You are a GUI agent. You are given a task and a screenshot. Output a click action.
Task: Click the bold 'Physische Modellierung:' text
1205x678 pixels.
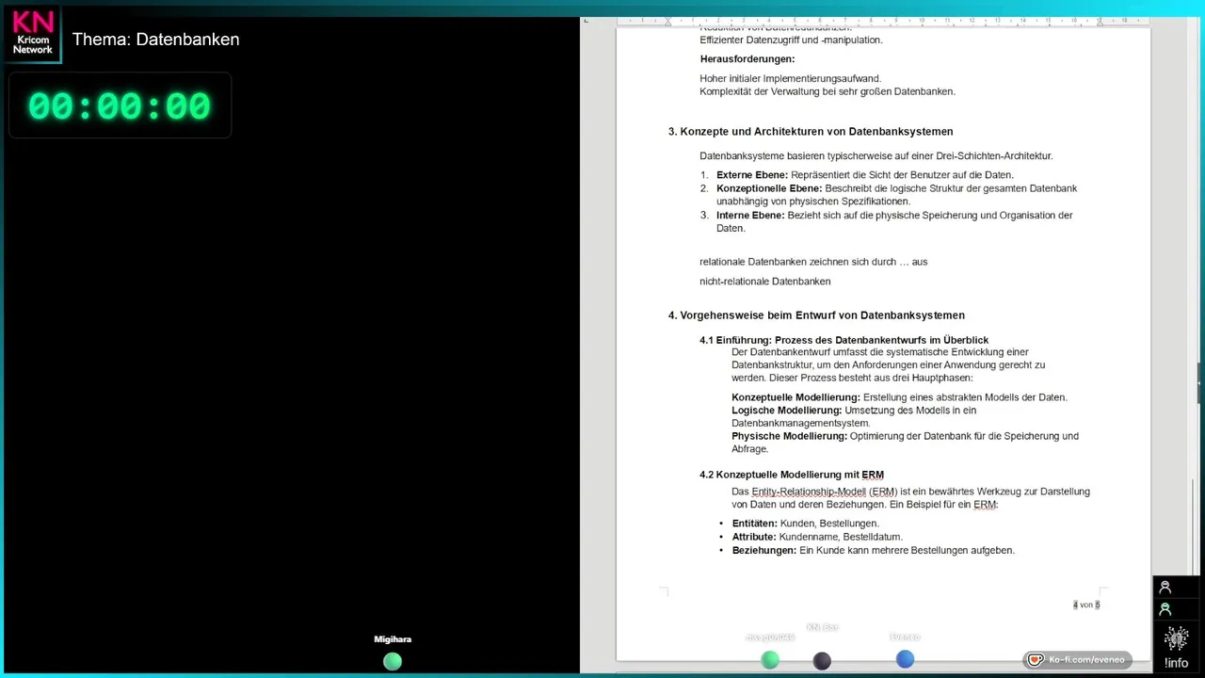click(789, 436)
